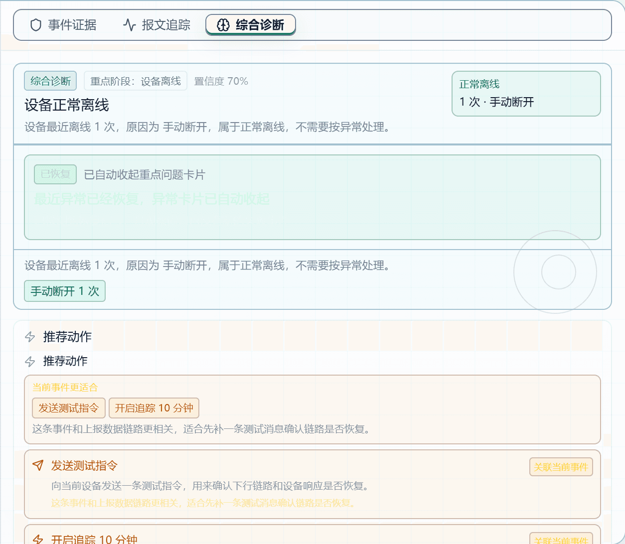Click the 重点阶段：设备离线 tag
Image resolution: width=625 pixels, height=544 pixels.
click(x=136, y=81)
